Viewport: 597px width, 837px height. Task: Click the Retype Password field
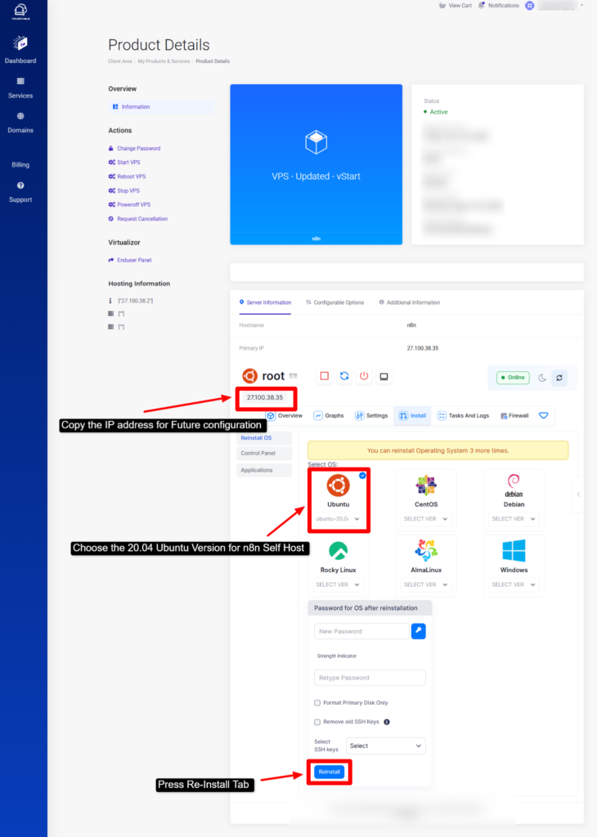click(x=370, y=678)
